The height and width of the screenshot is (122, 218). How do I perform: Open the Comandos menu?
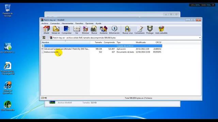(55, 23)
